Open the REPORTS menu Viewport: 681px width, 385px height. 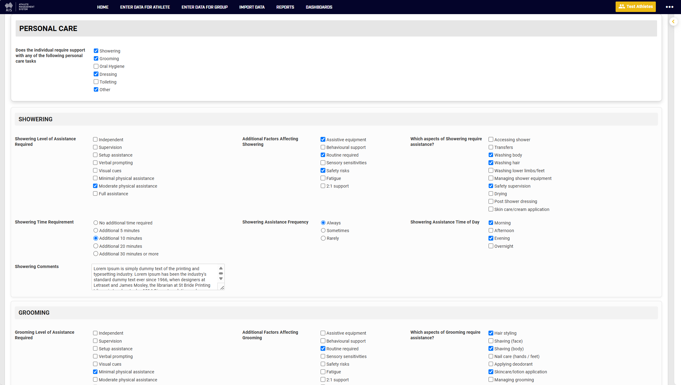click(x=285, y=7)
